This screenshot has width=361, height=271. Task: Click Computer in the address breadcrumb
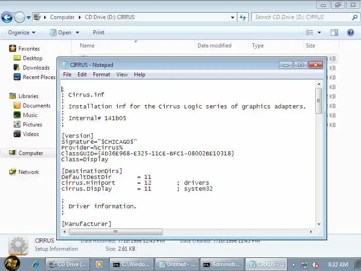pyautogui.click(x=62, y=17)
